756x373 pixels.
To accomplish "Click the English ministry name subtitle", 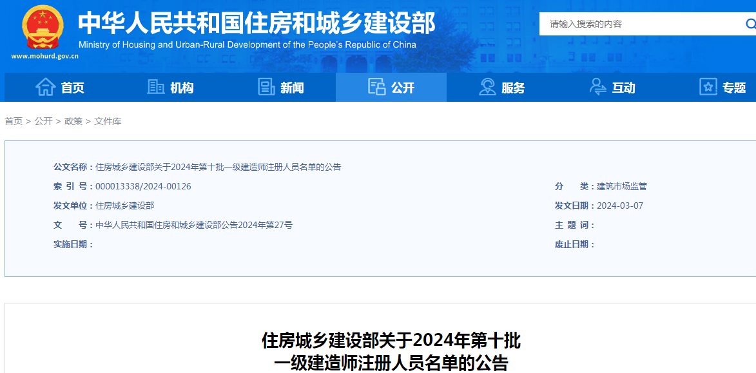I will click(x=247, y=45).
